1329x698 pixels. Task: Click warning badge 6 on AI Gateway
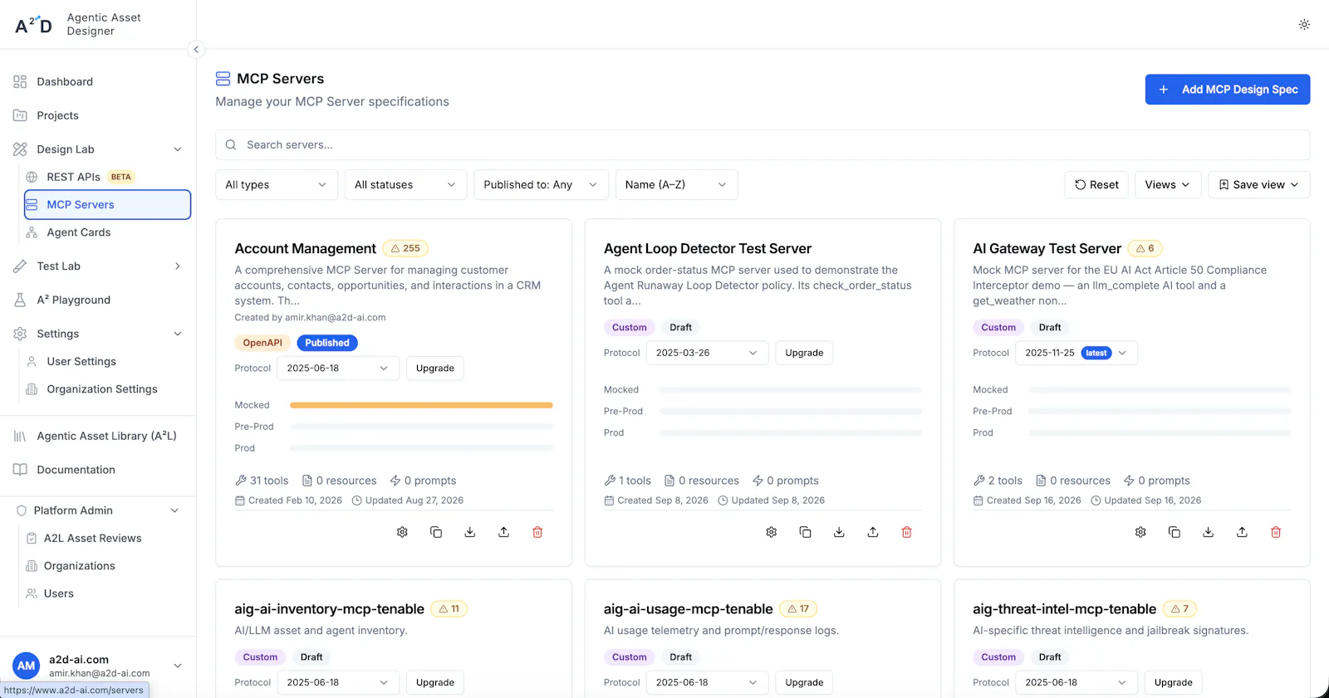pyautogui.click(x=1145, y=248)
